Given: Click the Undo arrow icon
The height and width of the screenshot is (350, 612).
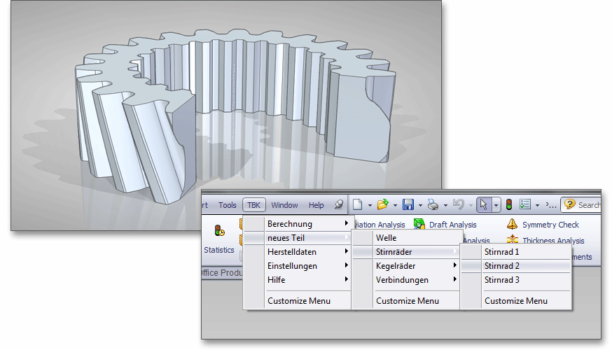Looking at the screenshot, I should (x=458, y=205).
